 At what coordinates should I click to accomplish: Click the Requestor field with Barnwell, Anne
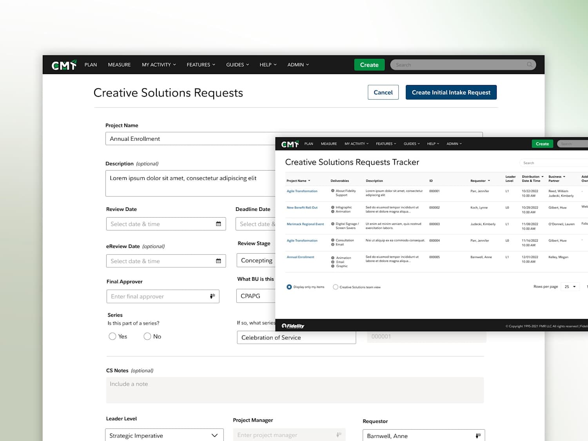point(424,436)
